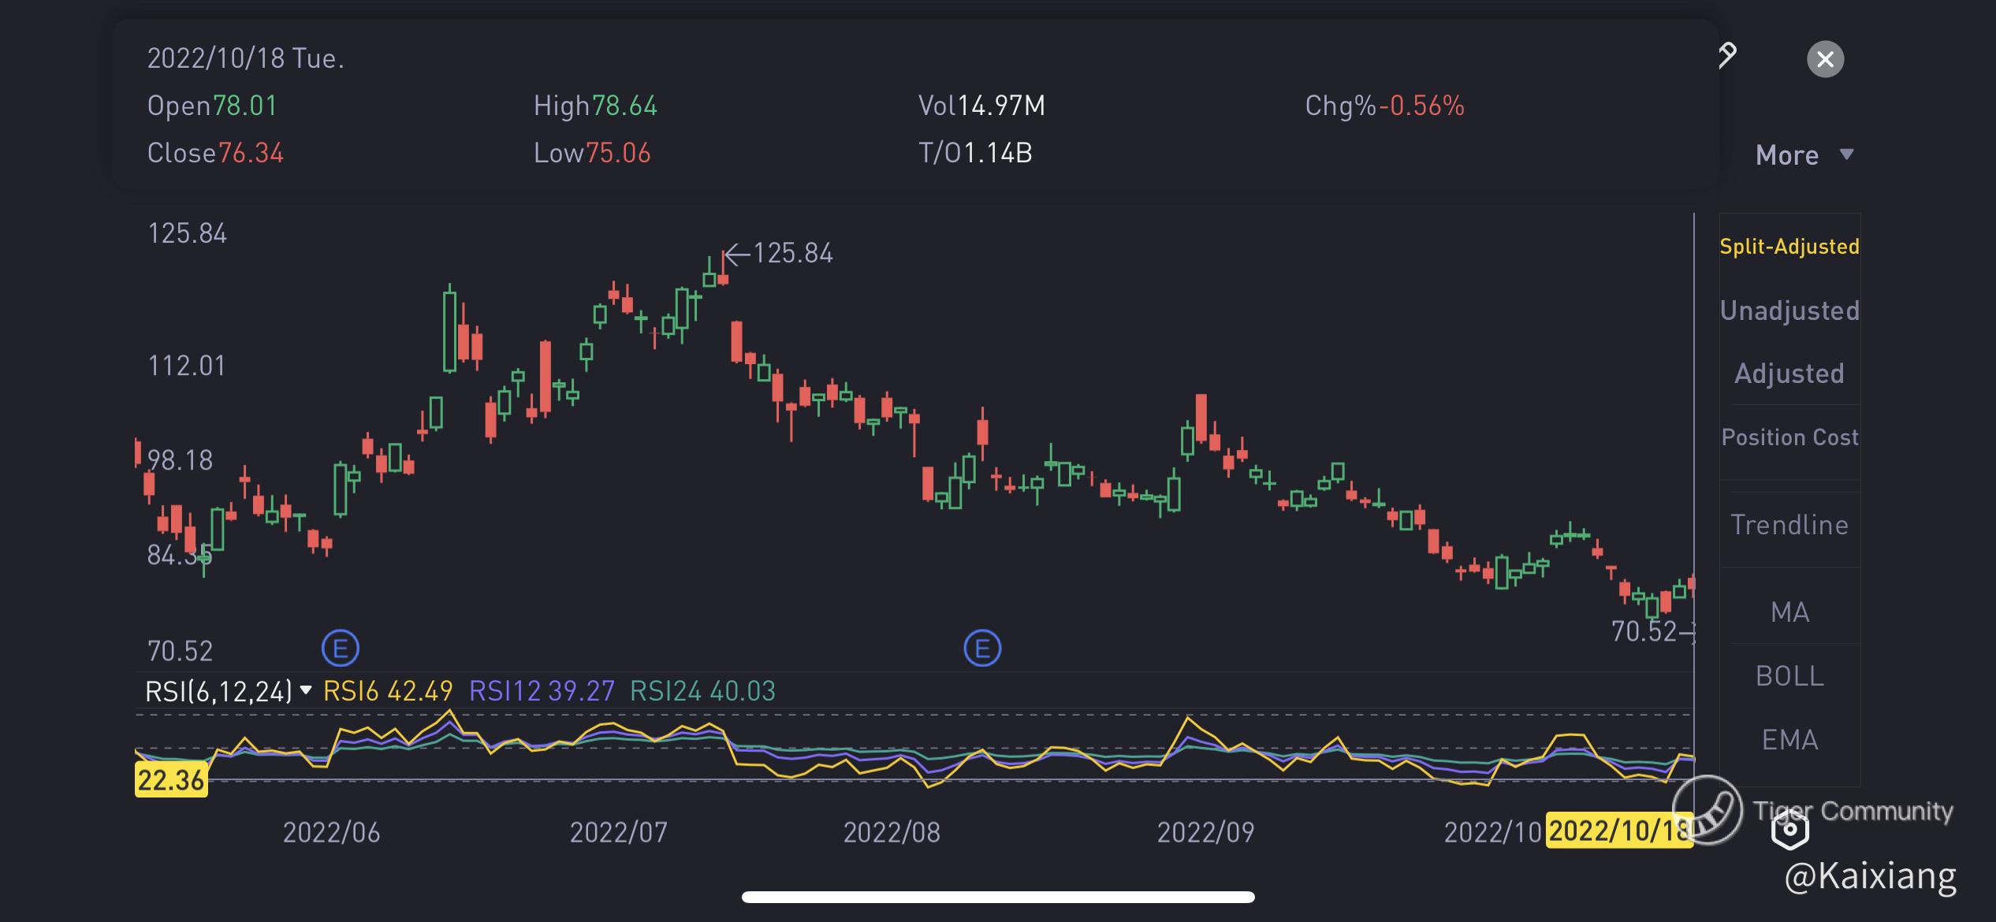Screen dimensions: 1996x922
Task: Select Split-Adjusted price mode
Action: click(x=1789, y=247)
